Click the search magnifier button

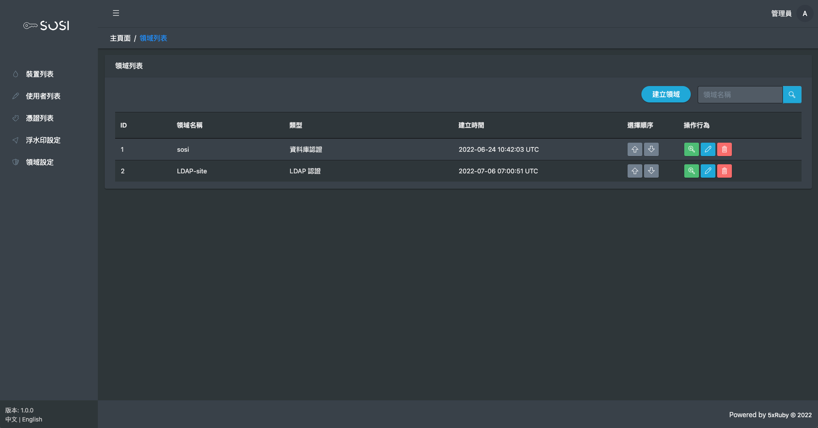[792, 95]
